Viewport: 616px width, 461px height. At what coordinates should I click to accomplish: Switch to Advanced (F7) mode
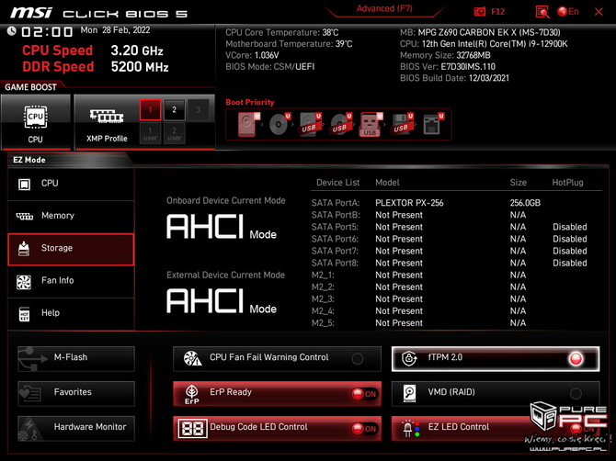tap(384, 9)
